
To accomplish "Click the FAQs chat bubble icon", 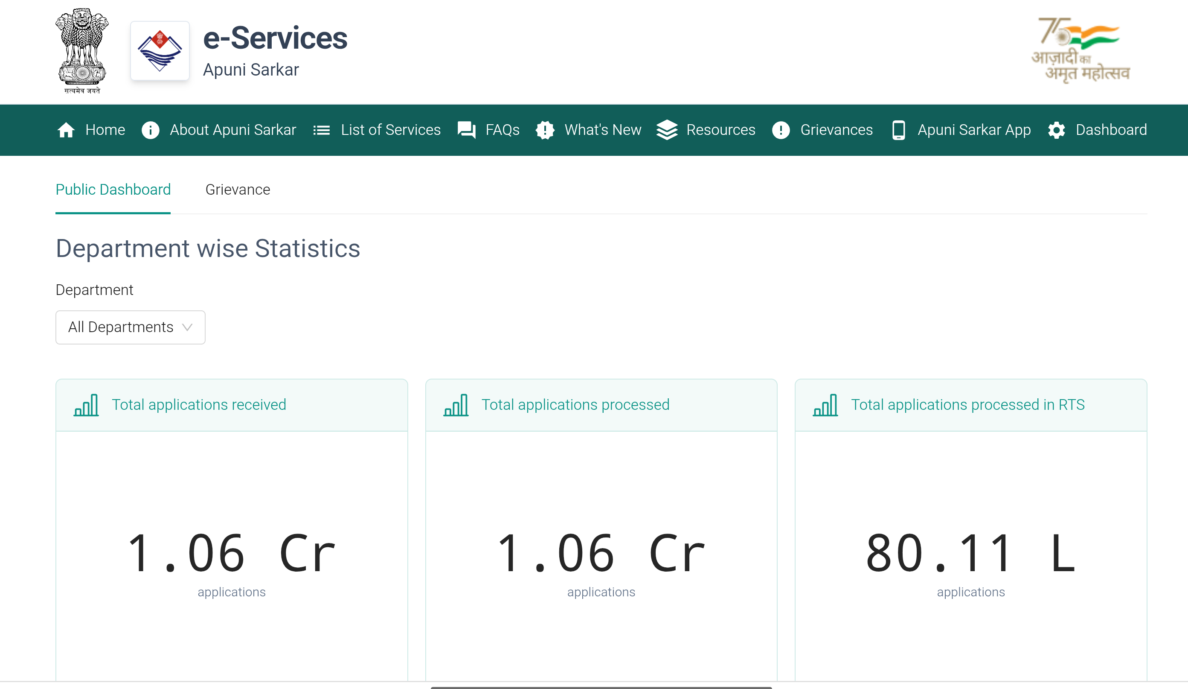I will [x=466, y=130].
